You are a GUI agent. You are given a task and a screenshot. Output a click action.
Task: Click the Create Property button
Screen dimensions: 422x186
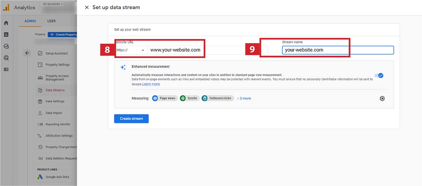62,34
